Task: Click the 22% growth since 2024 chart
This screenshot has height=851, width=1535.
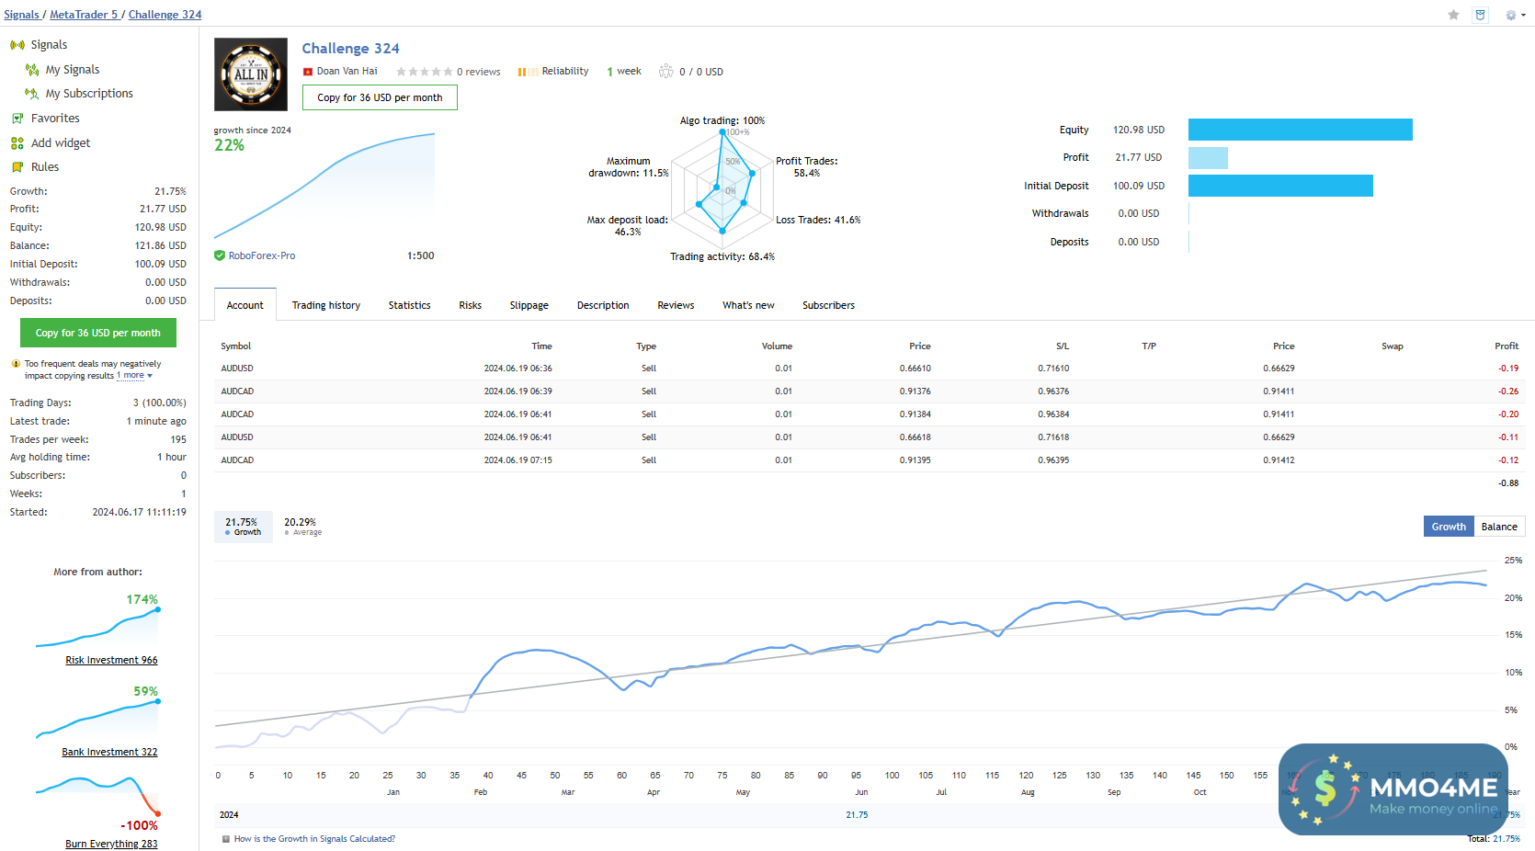Action: [x=324, y=185]
